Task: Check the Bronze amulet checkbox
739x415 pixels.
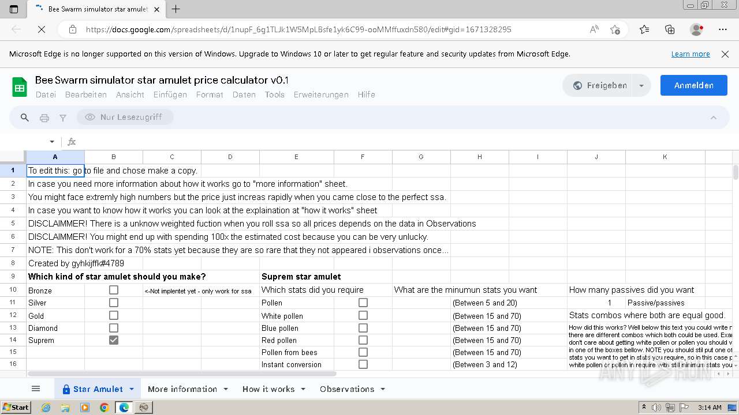Action: [x=114, y=290]
